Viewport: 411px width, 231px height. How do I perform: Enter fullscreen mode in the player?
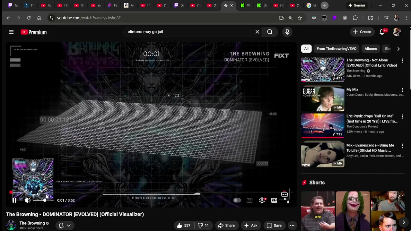point(286,200)
